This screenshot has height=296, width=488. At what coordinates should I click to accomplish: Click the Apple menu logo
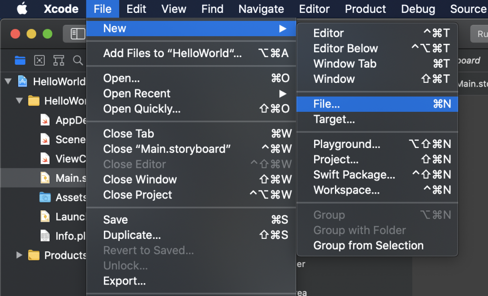coord(22,9)
